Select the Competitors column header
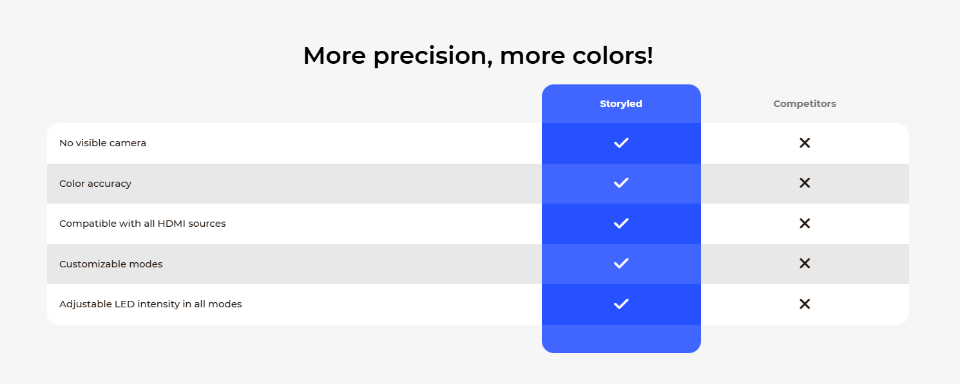The height and width of the screenshot is (384, 960). pyautogui.click(x=805, y=104)
